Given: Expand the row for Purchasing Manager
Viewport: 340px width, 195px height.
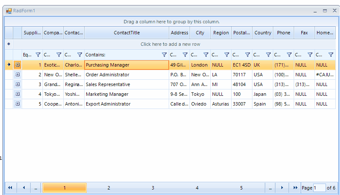Looking at the screenshot, I should [17, 65].
